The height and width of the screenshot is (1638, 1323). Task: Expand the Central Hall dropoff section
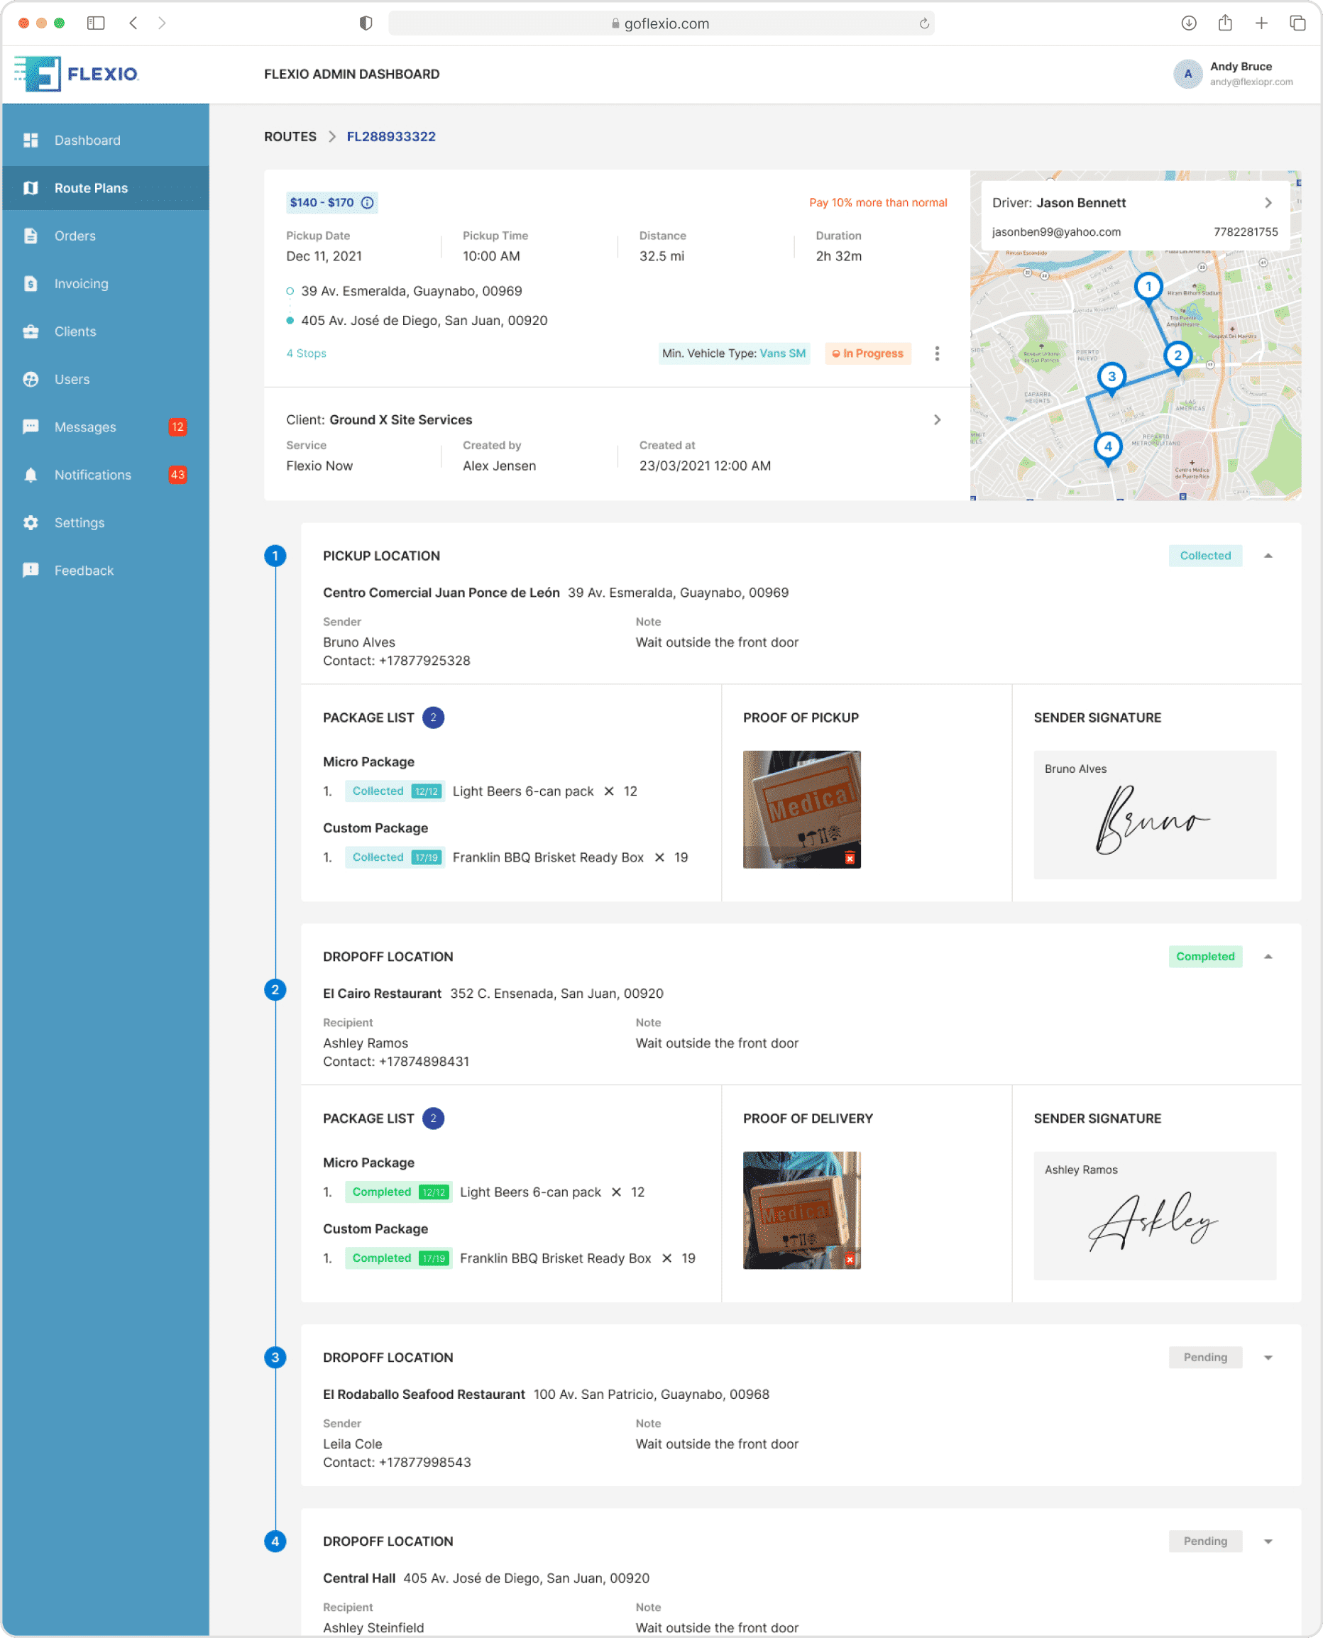tap(1268, 1541)
